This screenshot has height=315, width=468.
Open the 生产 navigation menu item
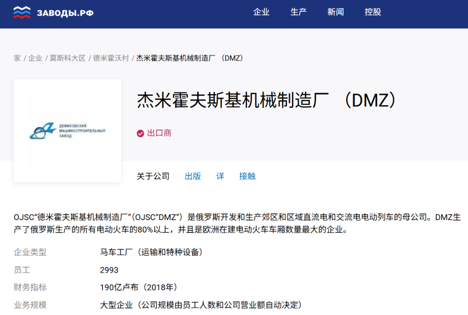click(x=298, y=12)
